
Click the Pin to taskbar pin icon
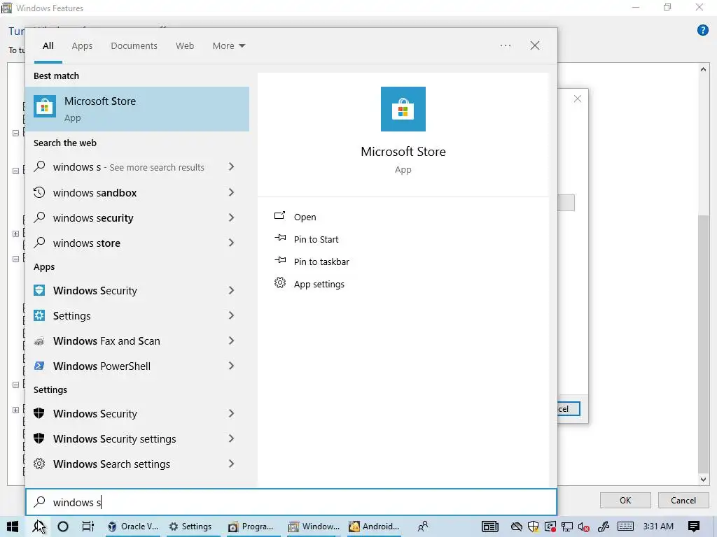(x=280, y=260)
